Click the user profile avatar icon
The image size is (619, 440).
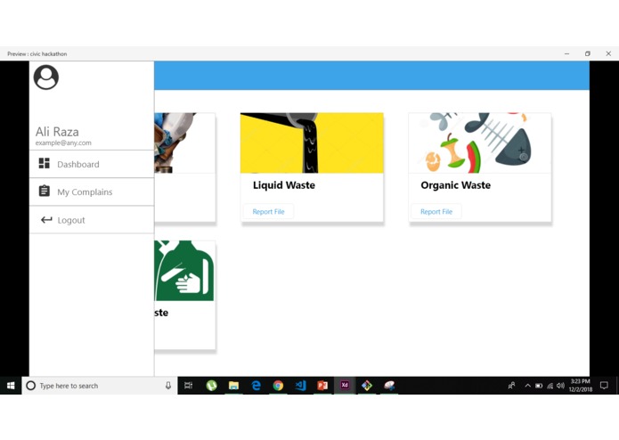[46, 77]
